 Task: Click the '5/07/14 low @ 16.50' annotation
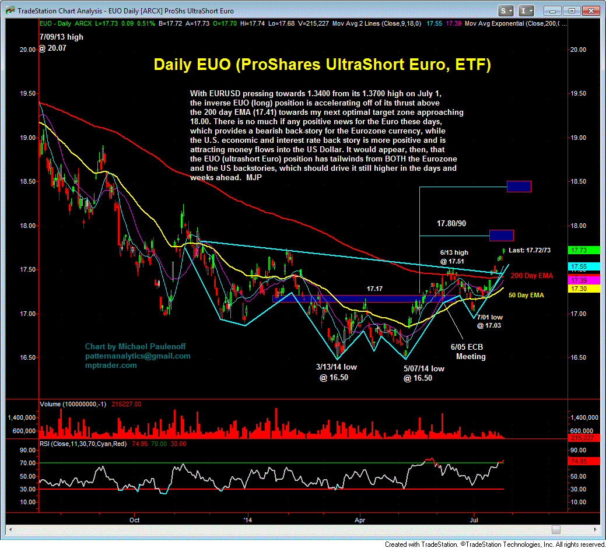pos(423,373)
